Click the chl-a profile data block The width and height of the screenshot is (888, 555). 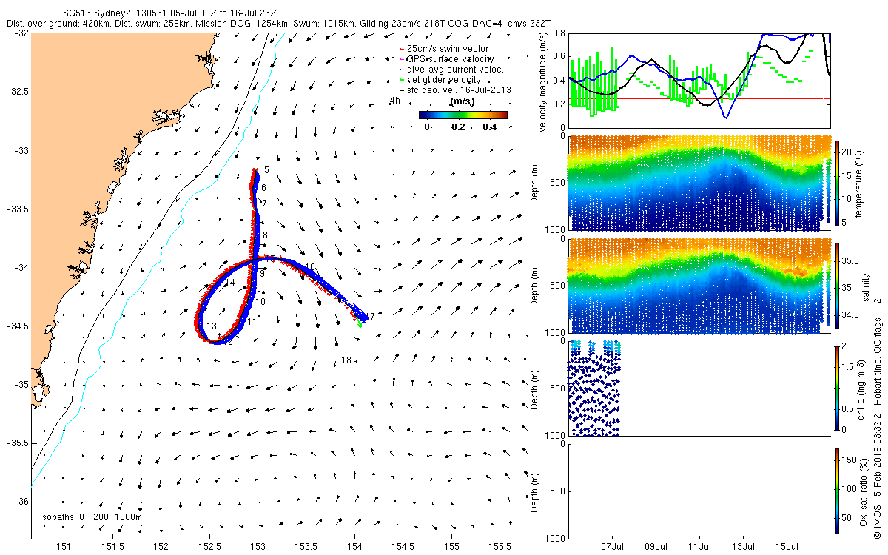point(594,388)
